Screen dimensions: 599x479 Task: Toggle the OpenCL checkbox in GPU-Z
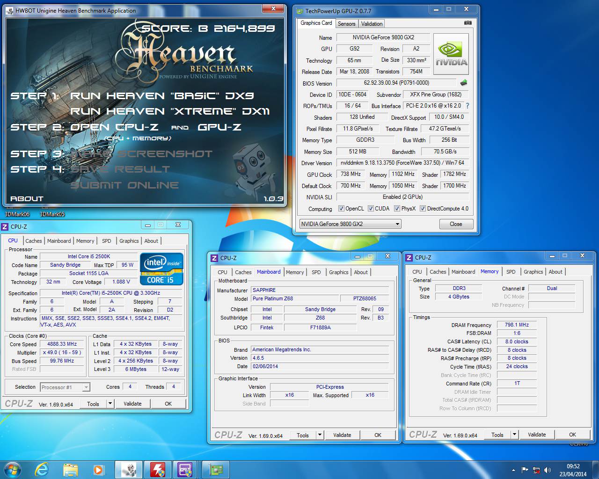[341, 209]
